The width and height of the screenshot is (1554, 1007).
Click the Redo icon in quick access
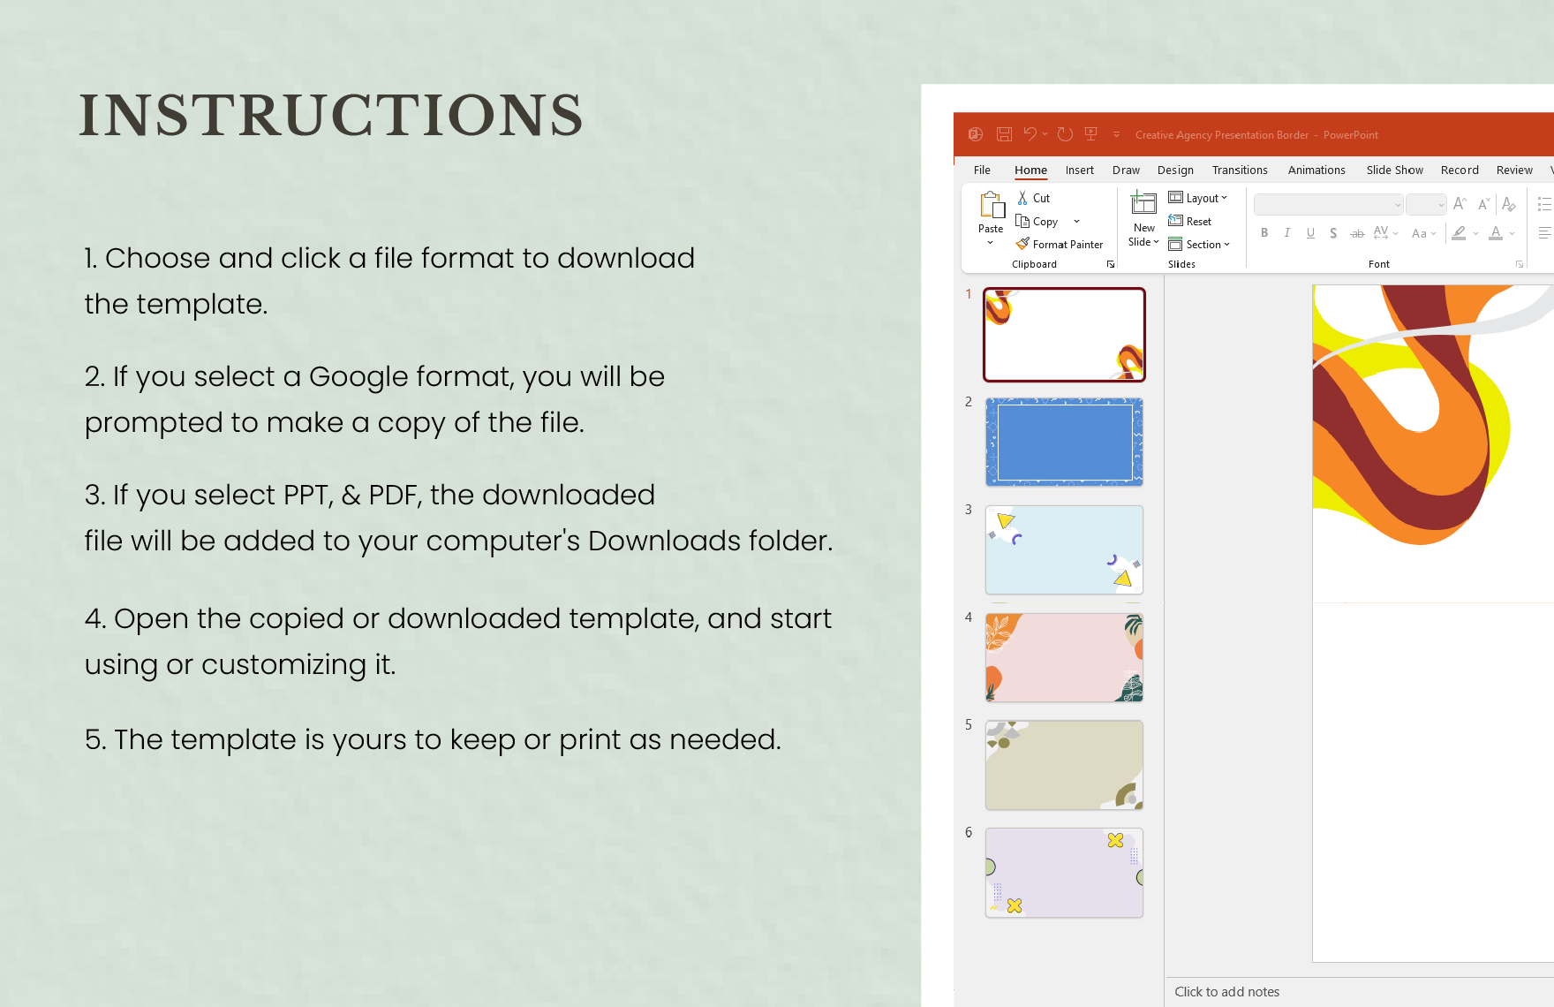click(1065, 134)
